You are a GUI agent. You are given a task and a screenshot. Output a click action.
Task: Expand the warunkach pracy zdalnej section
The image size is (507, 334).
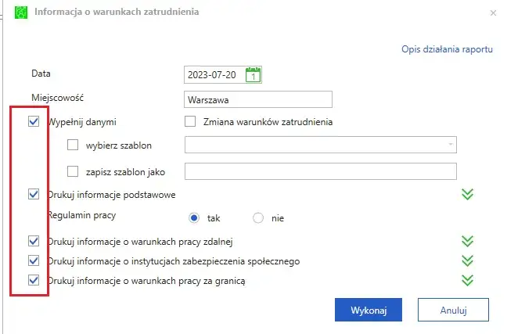[x=468, y=241]
